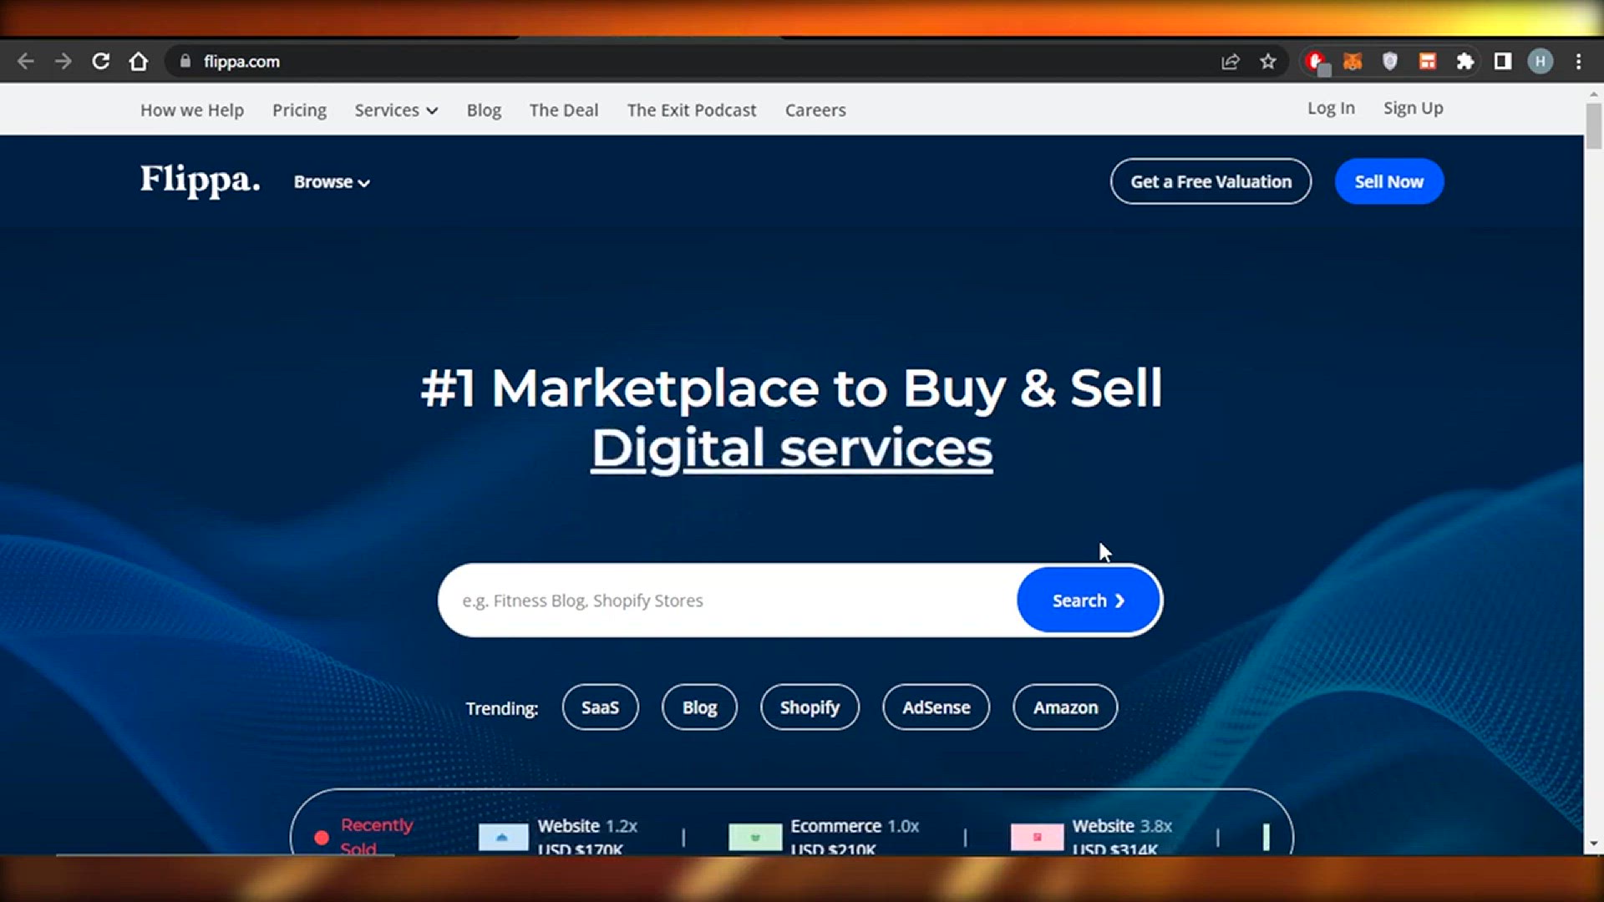The width and height of the screenshot is (1604, 902).
Task: Open the Pricing page
Action: (x=299, y=110)
